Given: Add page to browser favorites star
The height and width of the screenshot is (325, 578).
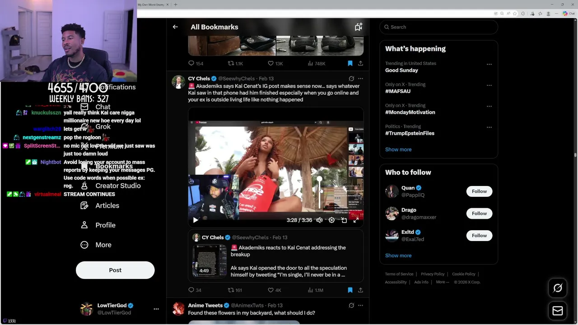Looking at the screenshot, I should coord(515,14).
